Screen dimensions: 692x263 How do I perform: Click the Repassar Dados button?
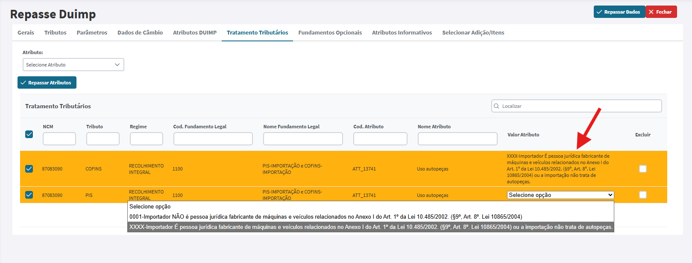pyautogui.click(x=619, y=12)
